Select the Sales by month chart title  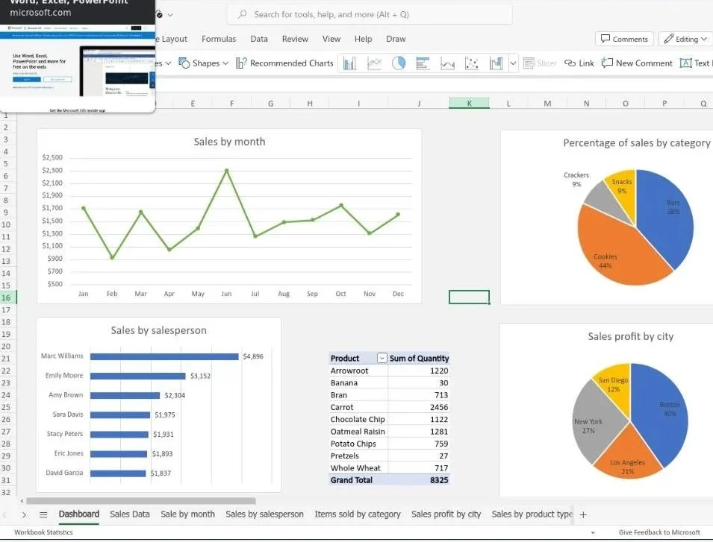[x=229, y=142]
